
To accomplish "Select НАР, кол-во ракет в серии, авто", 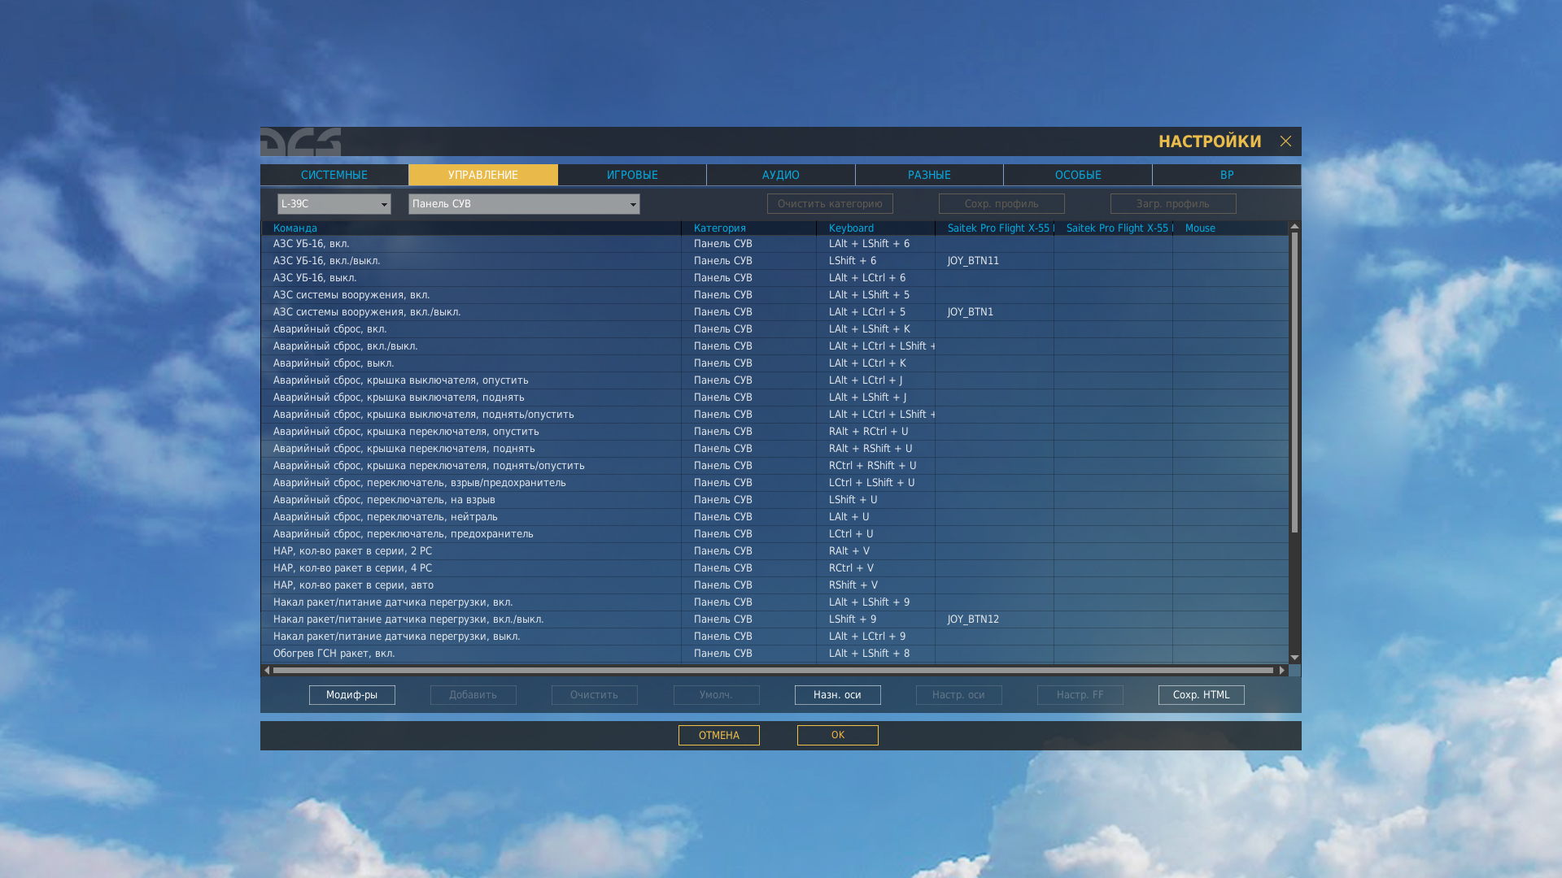I will [x=774, y=585].
